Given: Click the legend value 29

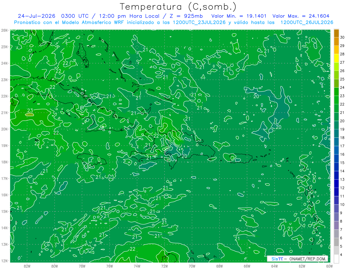Looking at the screenshot, I should click(x=342, y=46).
